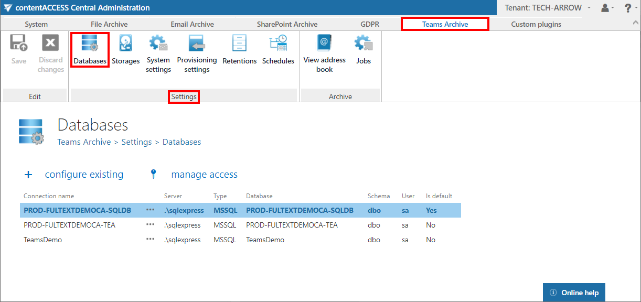
Task: Switch to the Email Archive tab
Action: pyautogui.click(x=192, y=24)
